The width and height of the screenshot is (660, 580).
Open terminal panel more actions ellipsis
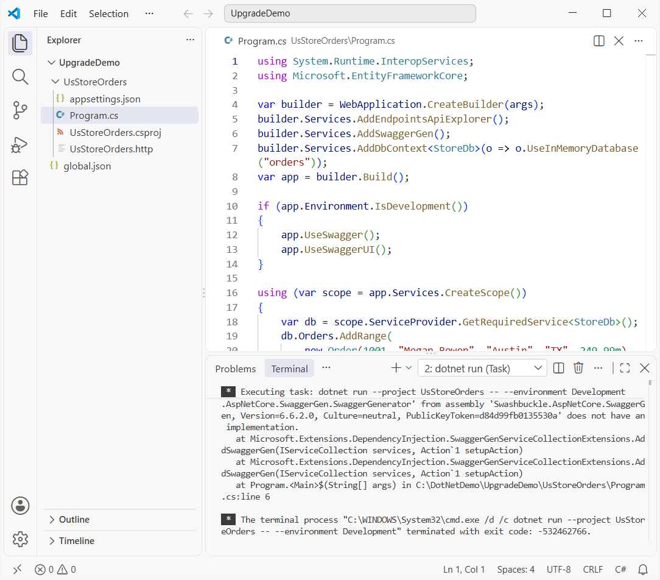598,368
